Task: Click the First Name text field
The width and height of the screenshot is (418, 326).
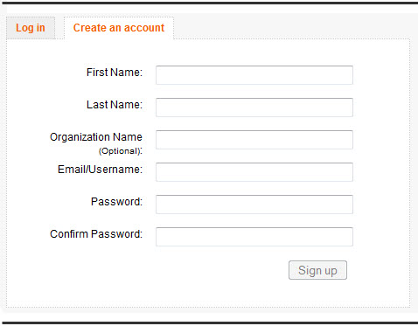Action: coord(254,75)
